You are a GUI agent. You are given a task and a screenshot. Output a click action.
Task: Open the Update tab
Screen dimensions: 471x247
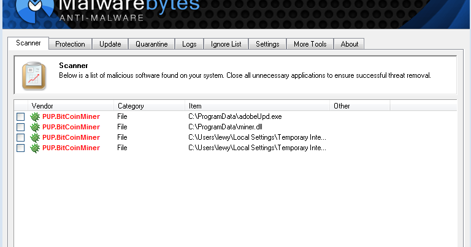click(110, 44)
